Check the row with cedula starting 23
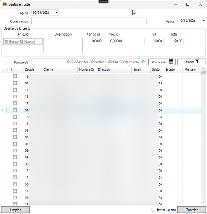Screen dimensions: 207x214 pos(15,198)
